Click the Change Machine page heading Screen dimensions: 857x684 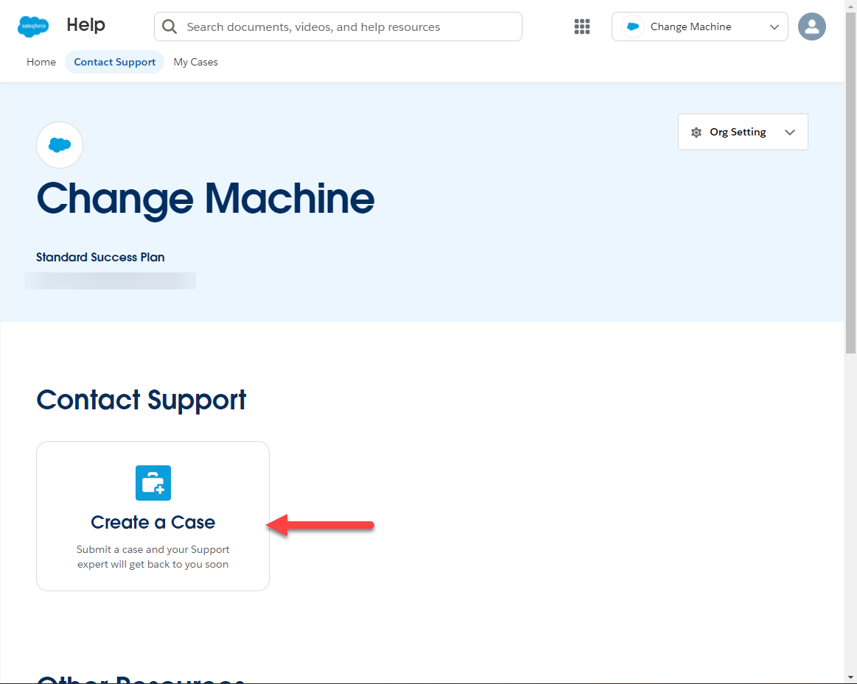[x=206, y=200]
